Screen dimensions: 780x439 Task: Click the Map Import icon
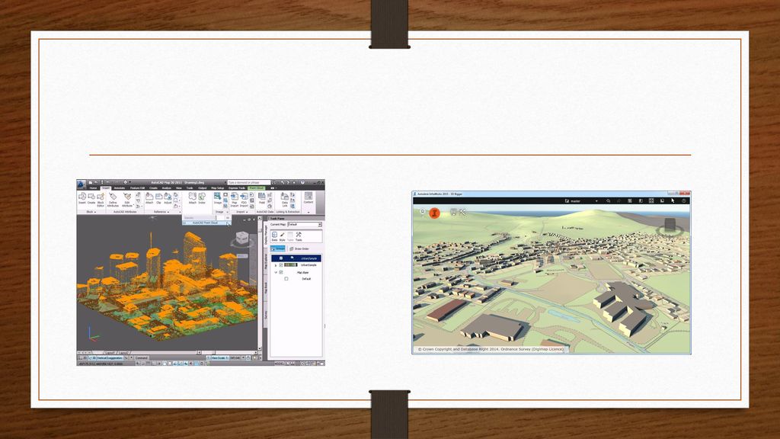pyautogui.click(x=235, y=196)
